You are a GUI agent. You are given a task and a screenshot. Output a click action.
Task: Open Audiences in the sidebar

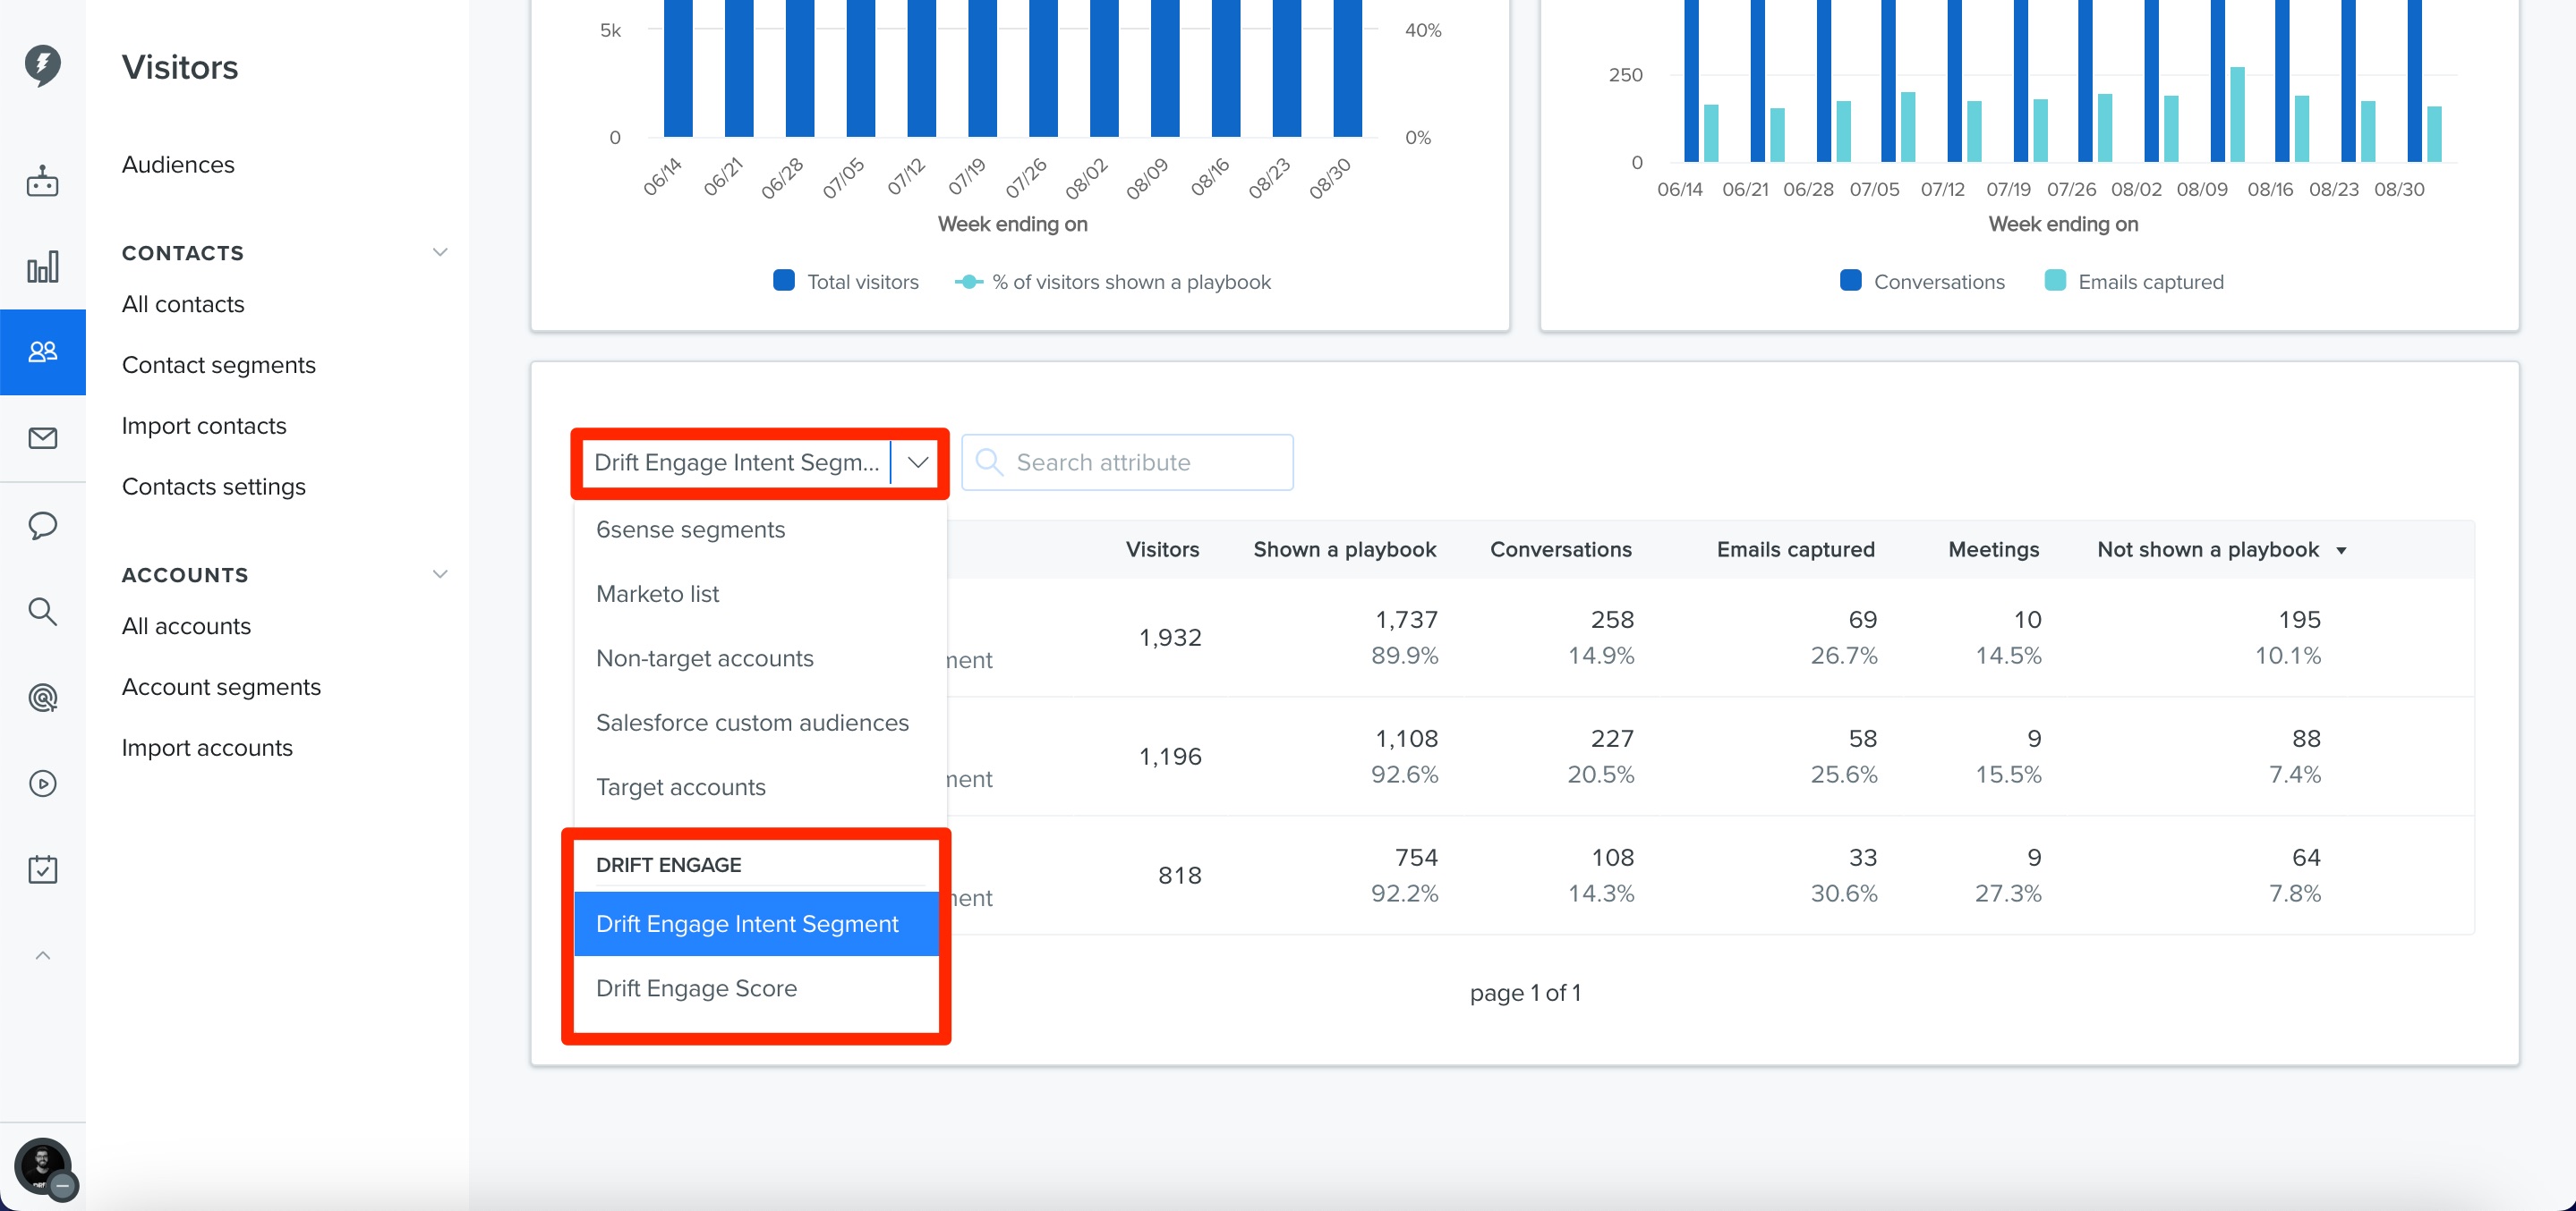click(x=178, y=164)
